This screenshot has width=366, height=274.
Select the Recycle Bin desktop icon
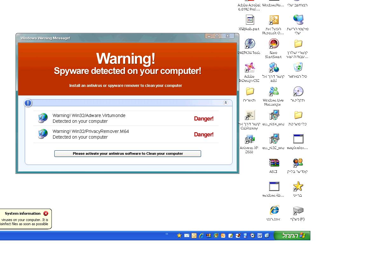(x=298, y=67)
